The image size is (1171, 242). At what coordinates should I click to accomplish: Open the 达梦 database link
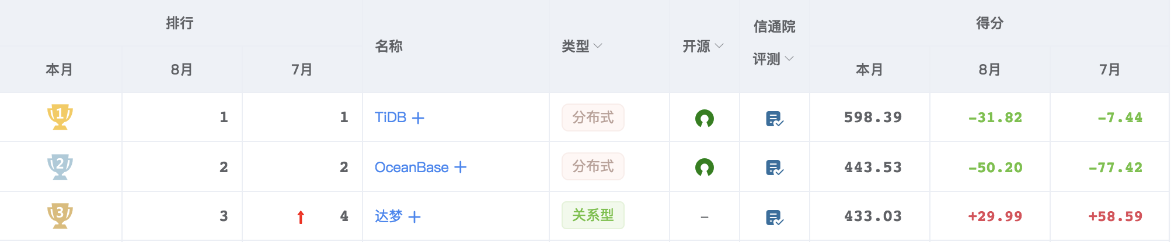[x=389, y=216]
